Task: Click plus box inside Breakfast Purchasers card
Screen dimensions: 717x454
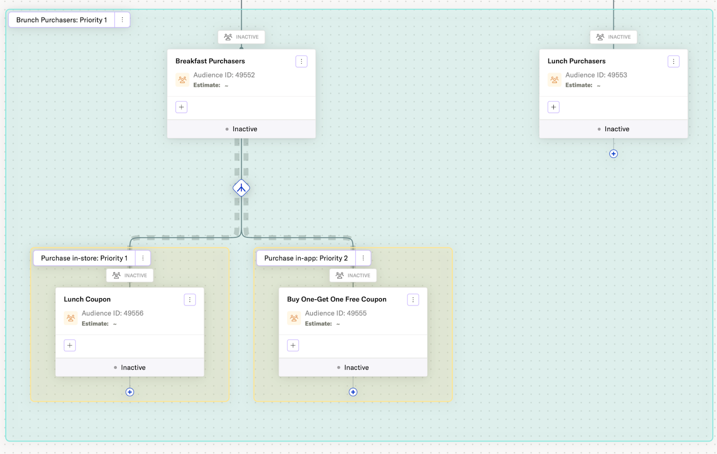Action: 181,107
